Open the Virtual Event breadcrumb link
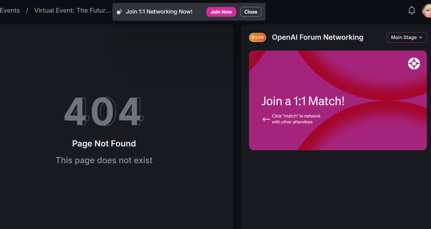 coord(72,10)
